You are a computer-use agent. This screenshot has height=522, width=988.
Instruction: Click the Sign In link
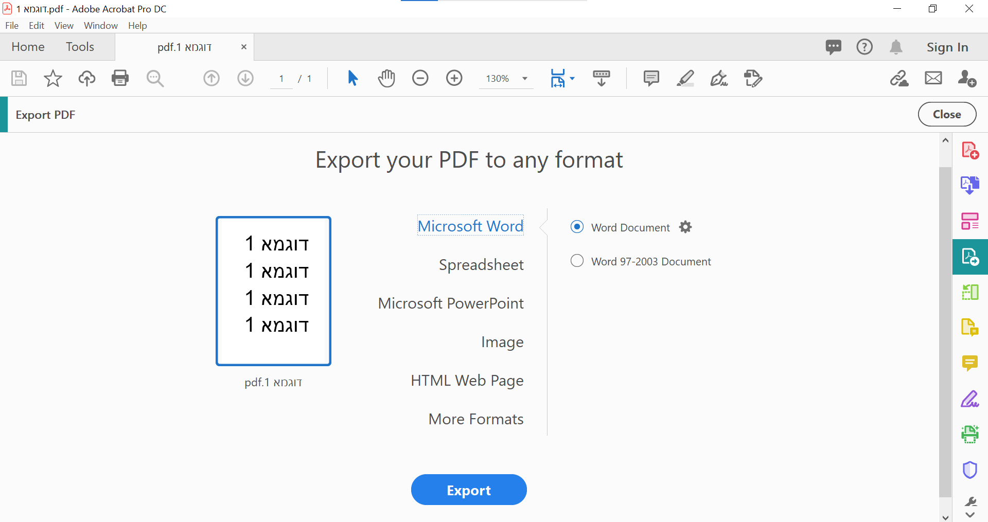tap(947, 47)
